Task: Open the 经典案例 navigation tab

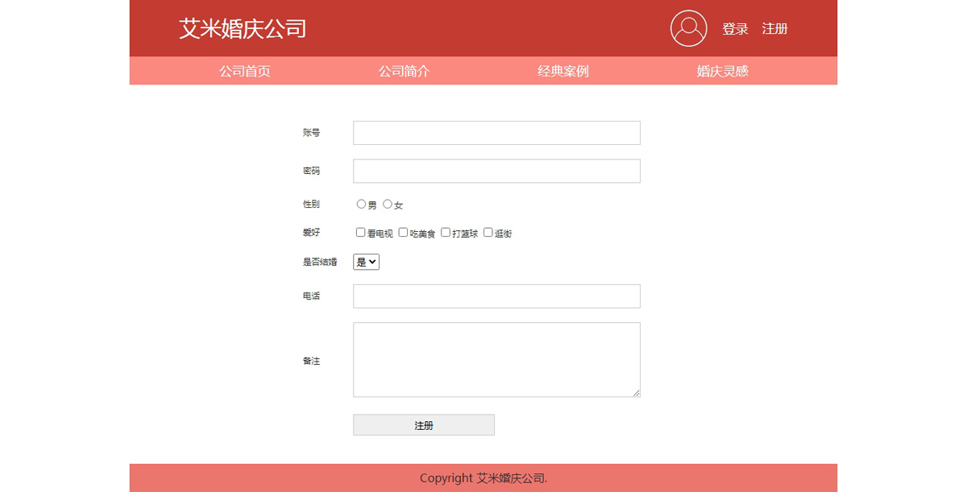Action: (x=563, y=71)
